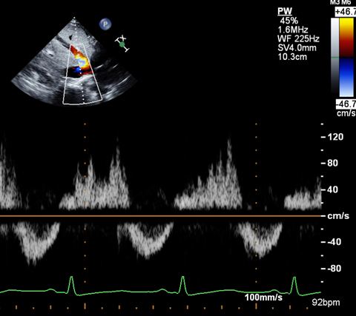
Task: Click the blue P orientation marker icon
Action: tap(105, 24)
